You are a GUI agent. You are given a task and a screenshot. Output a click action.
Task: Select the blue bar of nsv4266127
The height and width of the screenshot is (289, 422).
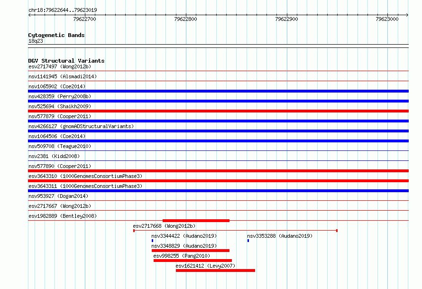(x=218, y=131)
